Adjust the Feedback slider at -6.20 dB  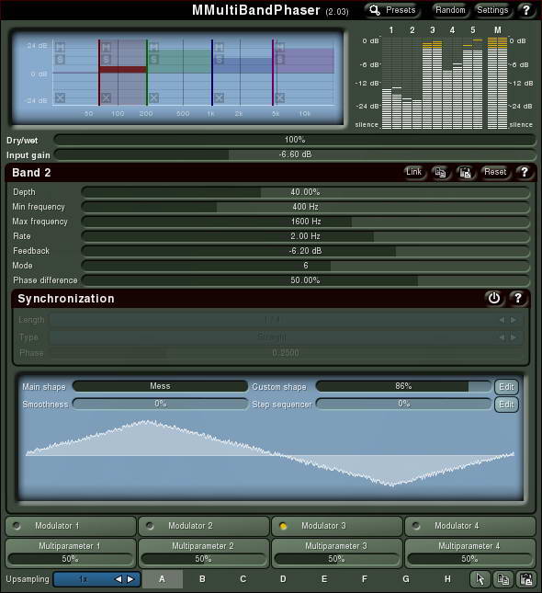pos(305,251)
